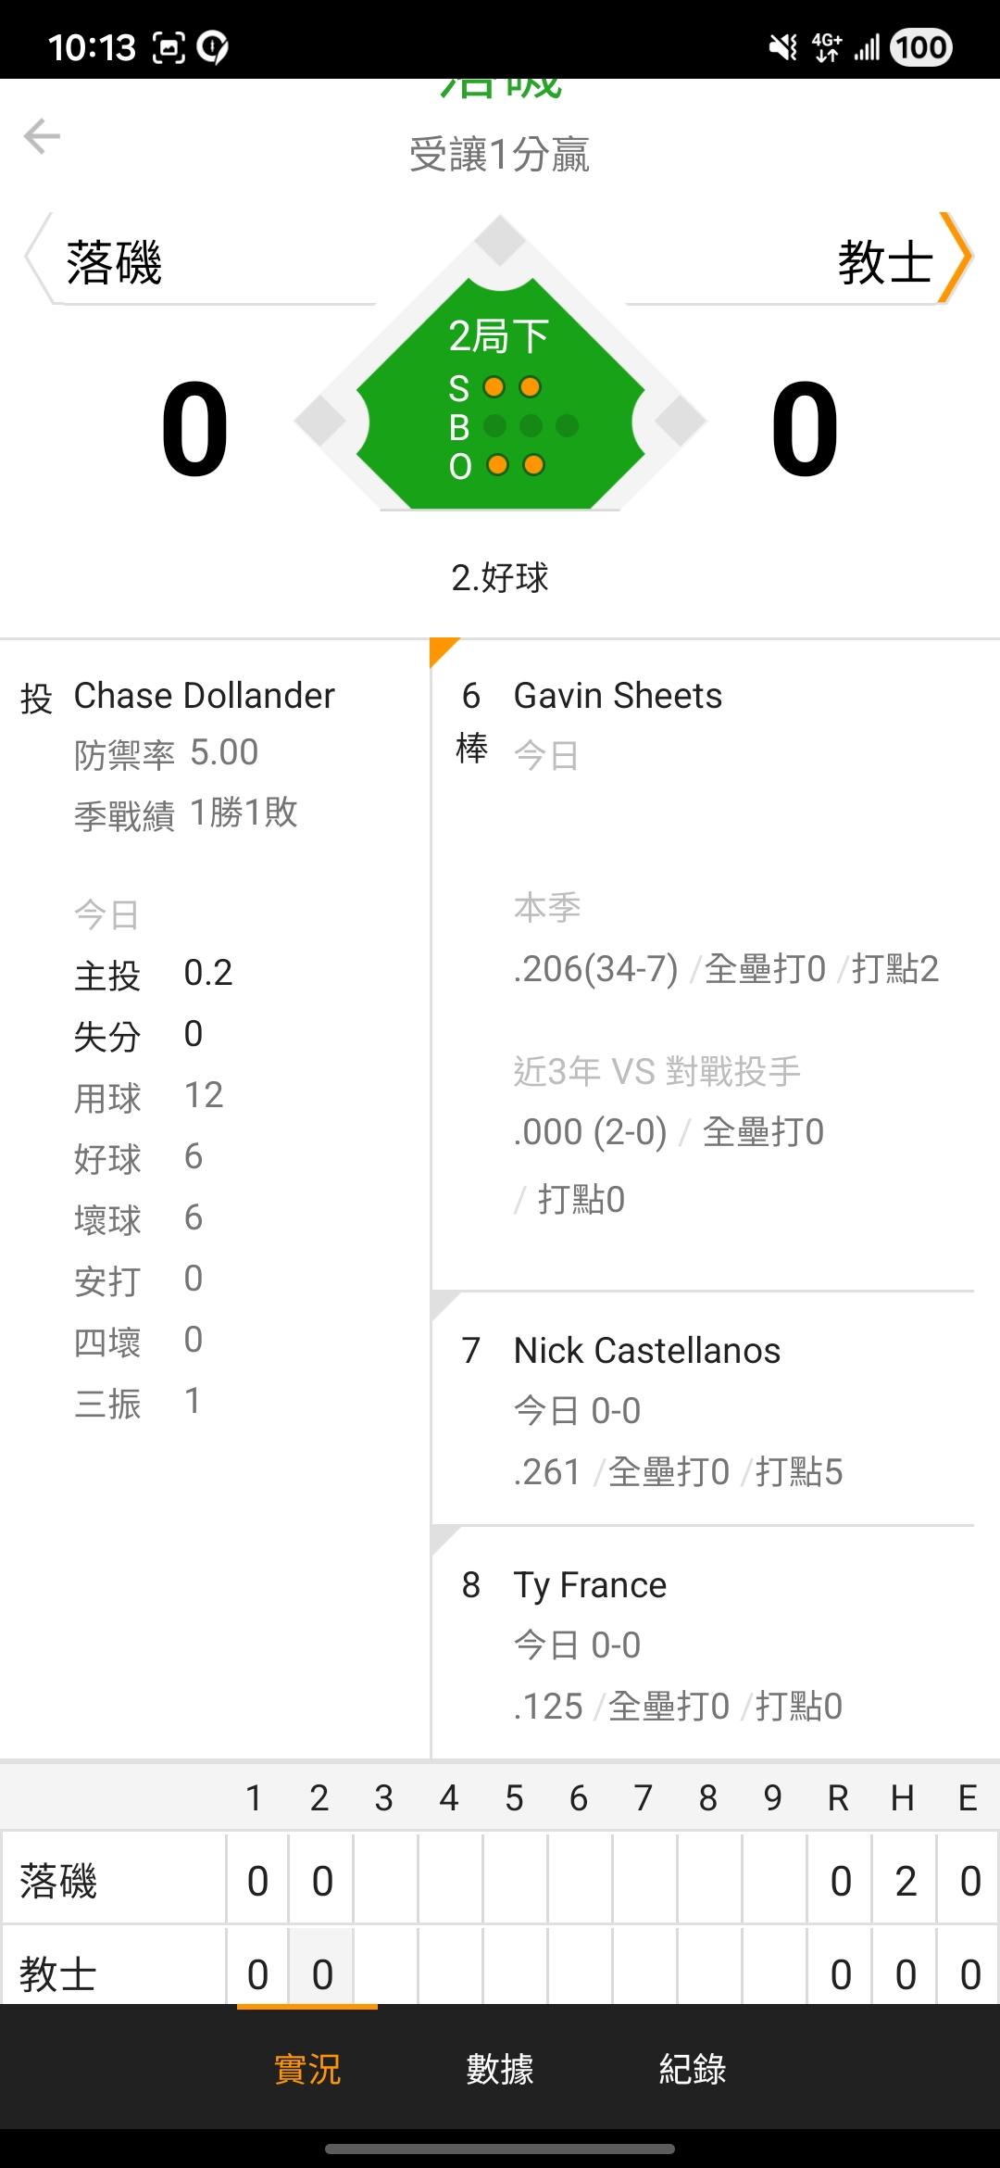1000x2168 pixels.
Task: Tap the first base diamond marker
Action: tap(681, 422)
